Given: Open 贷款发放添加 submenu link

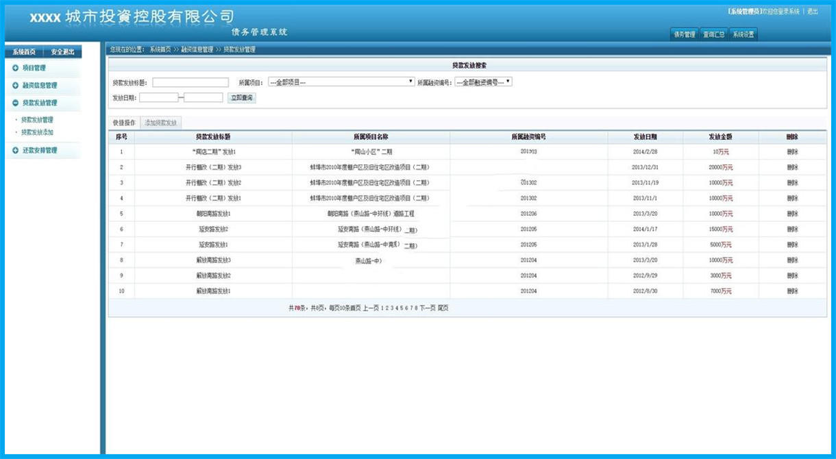Looking at the screenshot, I should pyautogui.click(x=37, y=132).
